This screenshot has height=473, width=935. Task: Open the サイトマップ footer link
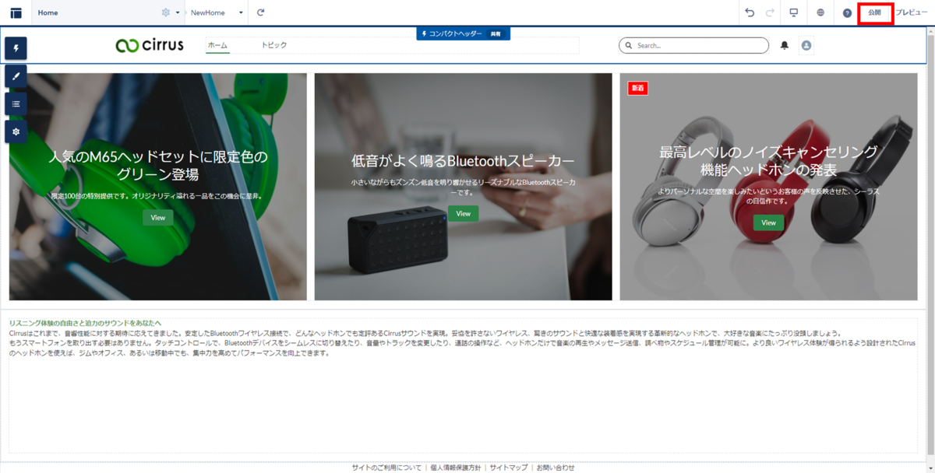tap(508, 468)
